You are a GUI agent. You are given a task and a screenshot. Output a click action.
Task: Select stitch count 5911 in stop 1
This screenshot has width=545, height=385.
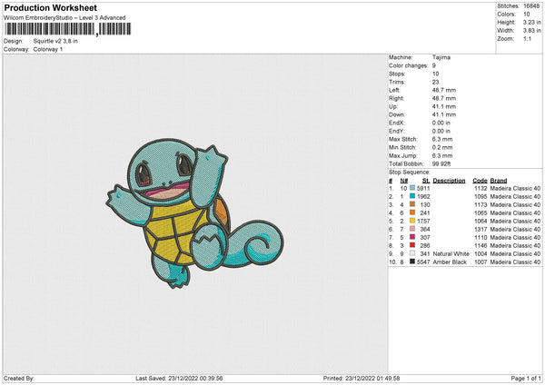point(423,188)
